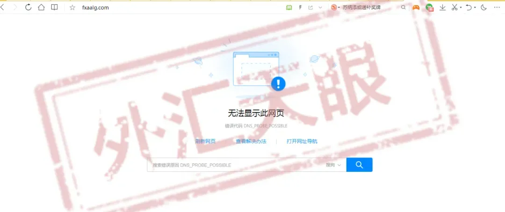Bookmark fxaalg.com with the star icon
505x212 pixels.
click(72, 8)
